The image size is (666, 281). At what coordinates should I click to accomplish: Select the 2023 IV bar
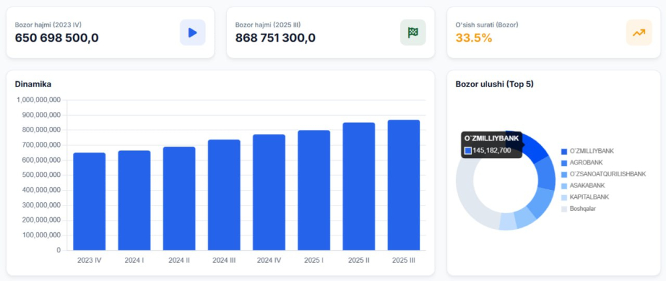pyautogui.click(x=89, y=201)
